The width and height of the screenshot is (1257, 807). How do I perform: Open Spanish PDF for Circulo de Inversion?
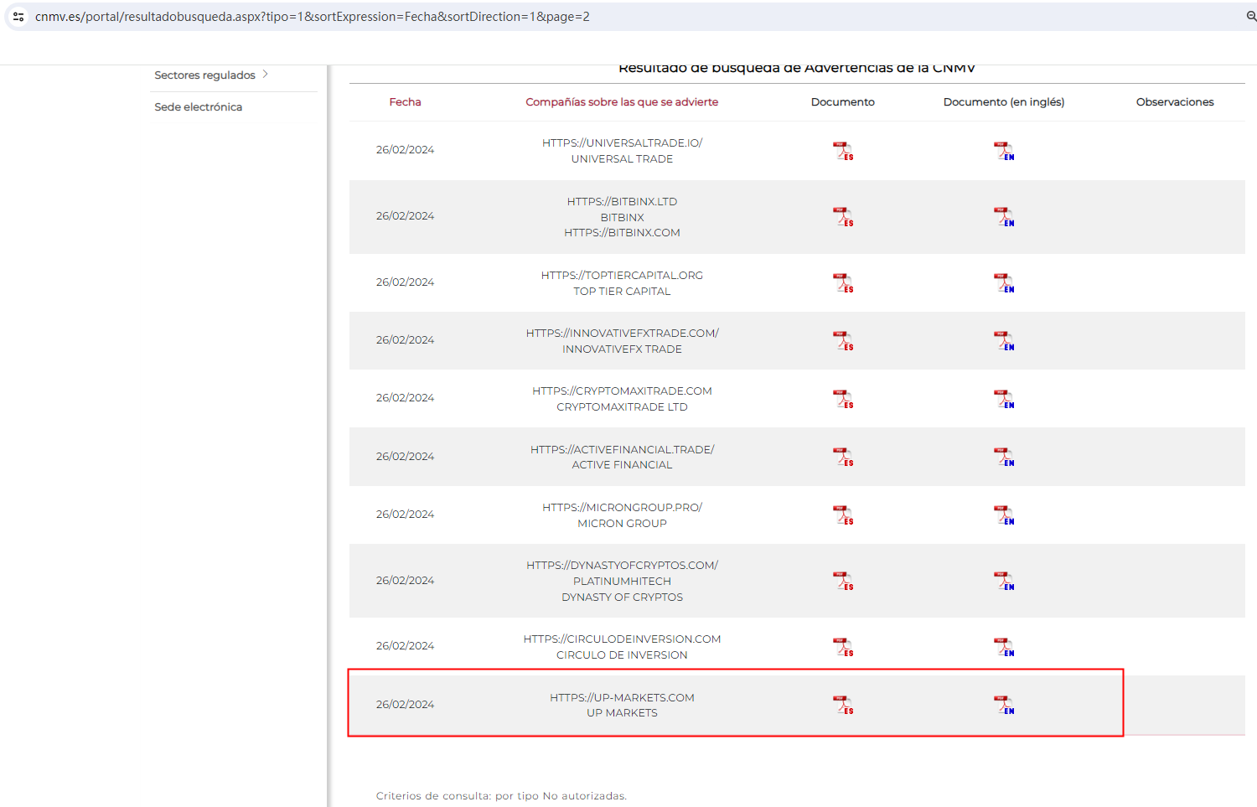(843, 647)
